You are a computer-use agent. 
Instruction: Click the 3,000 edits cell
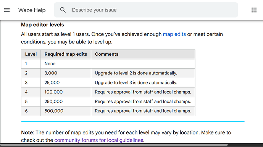coord(66,73)
